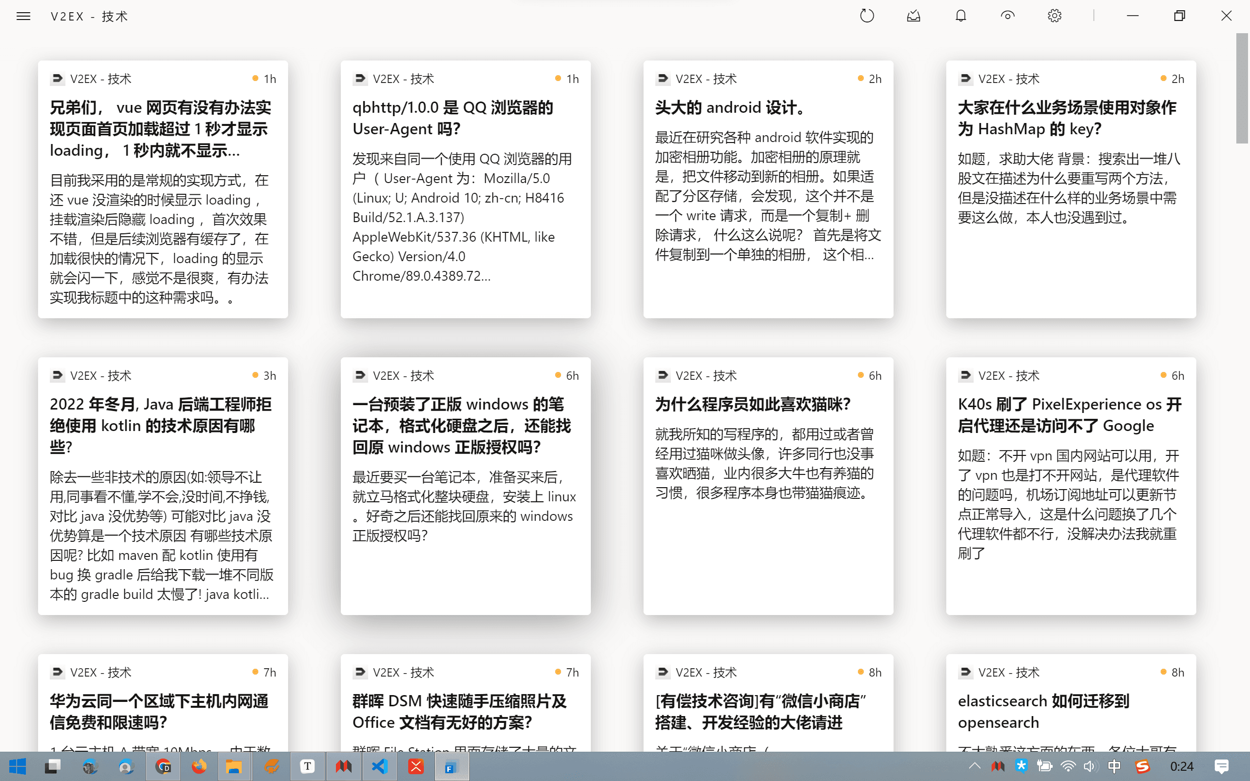Open File Explorer from the taskbar
This screenshot has width=1250, height=781.
(x=234, y=766)
